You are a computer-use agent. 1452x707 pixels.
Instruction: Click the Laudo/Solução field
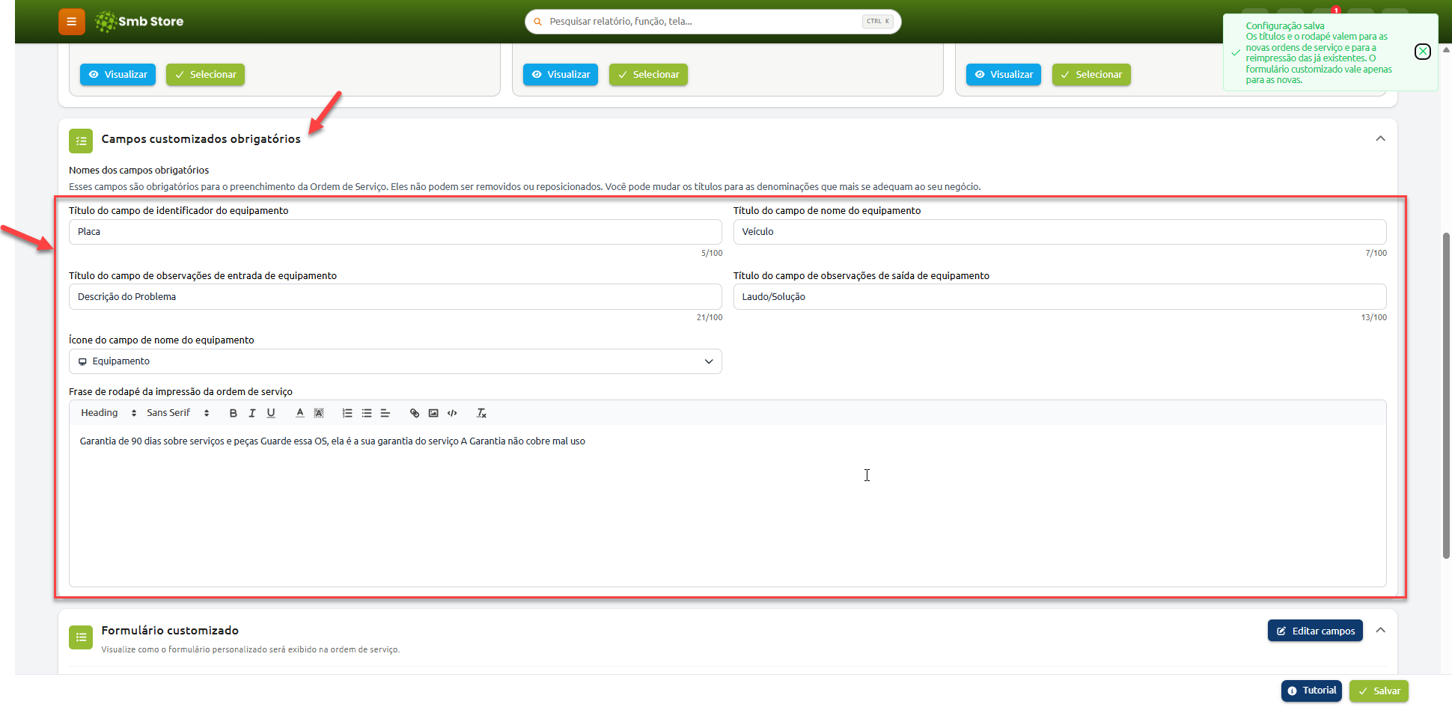(x=1060, y=297)
